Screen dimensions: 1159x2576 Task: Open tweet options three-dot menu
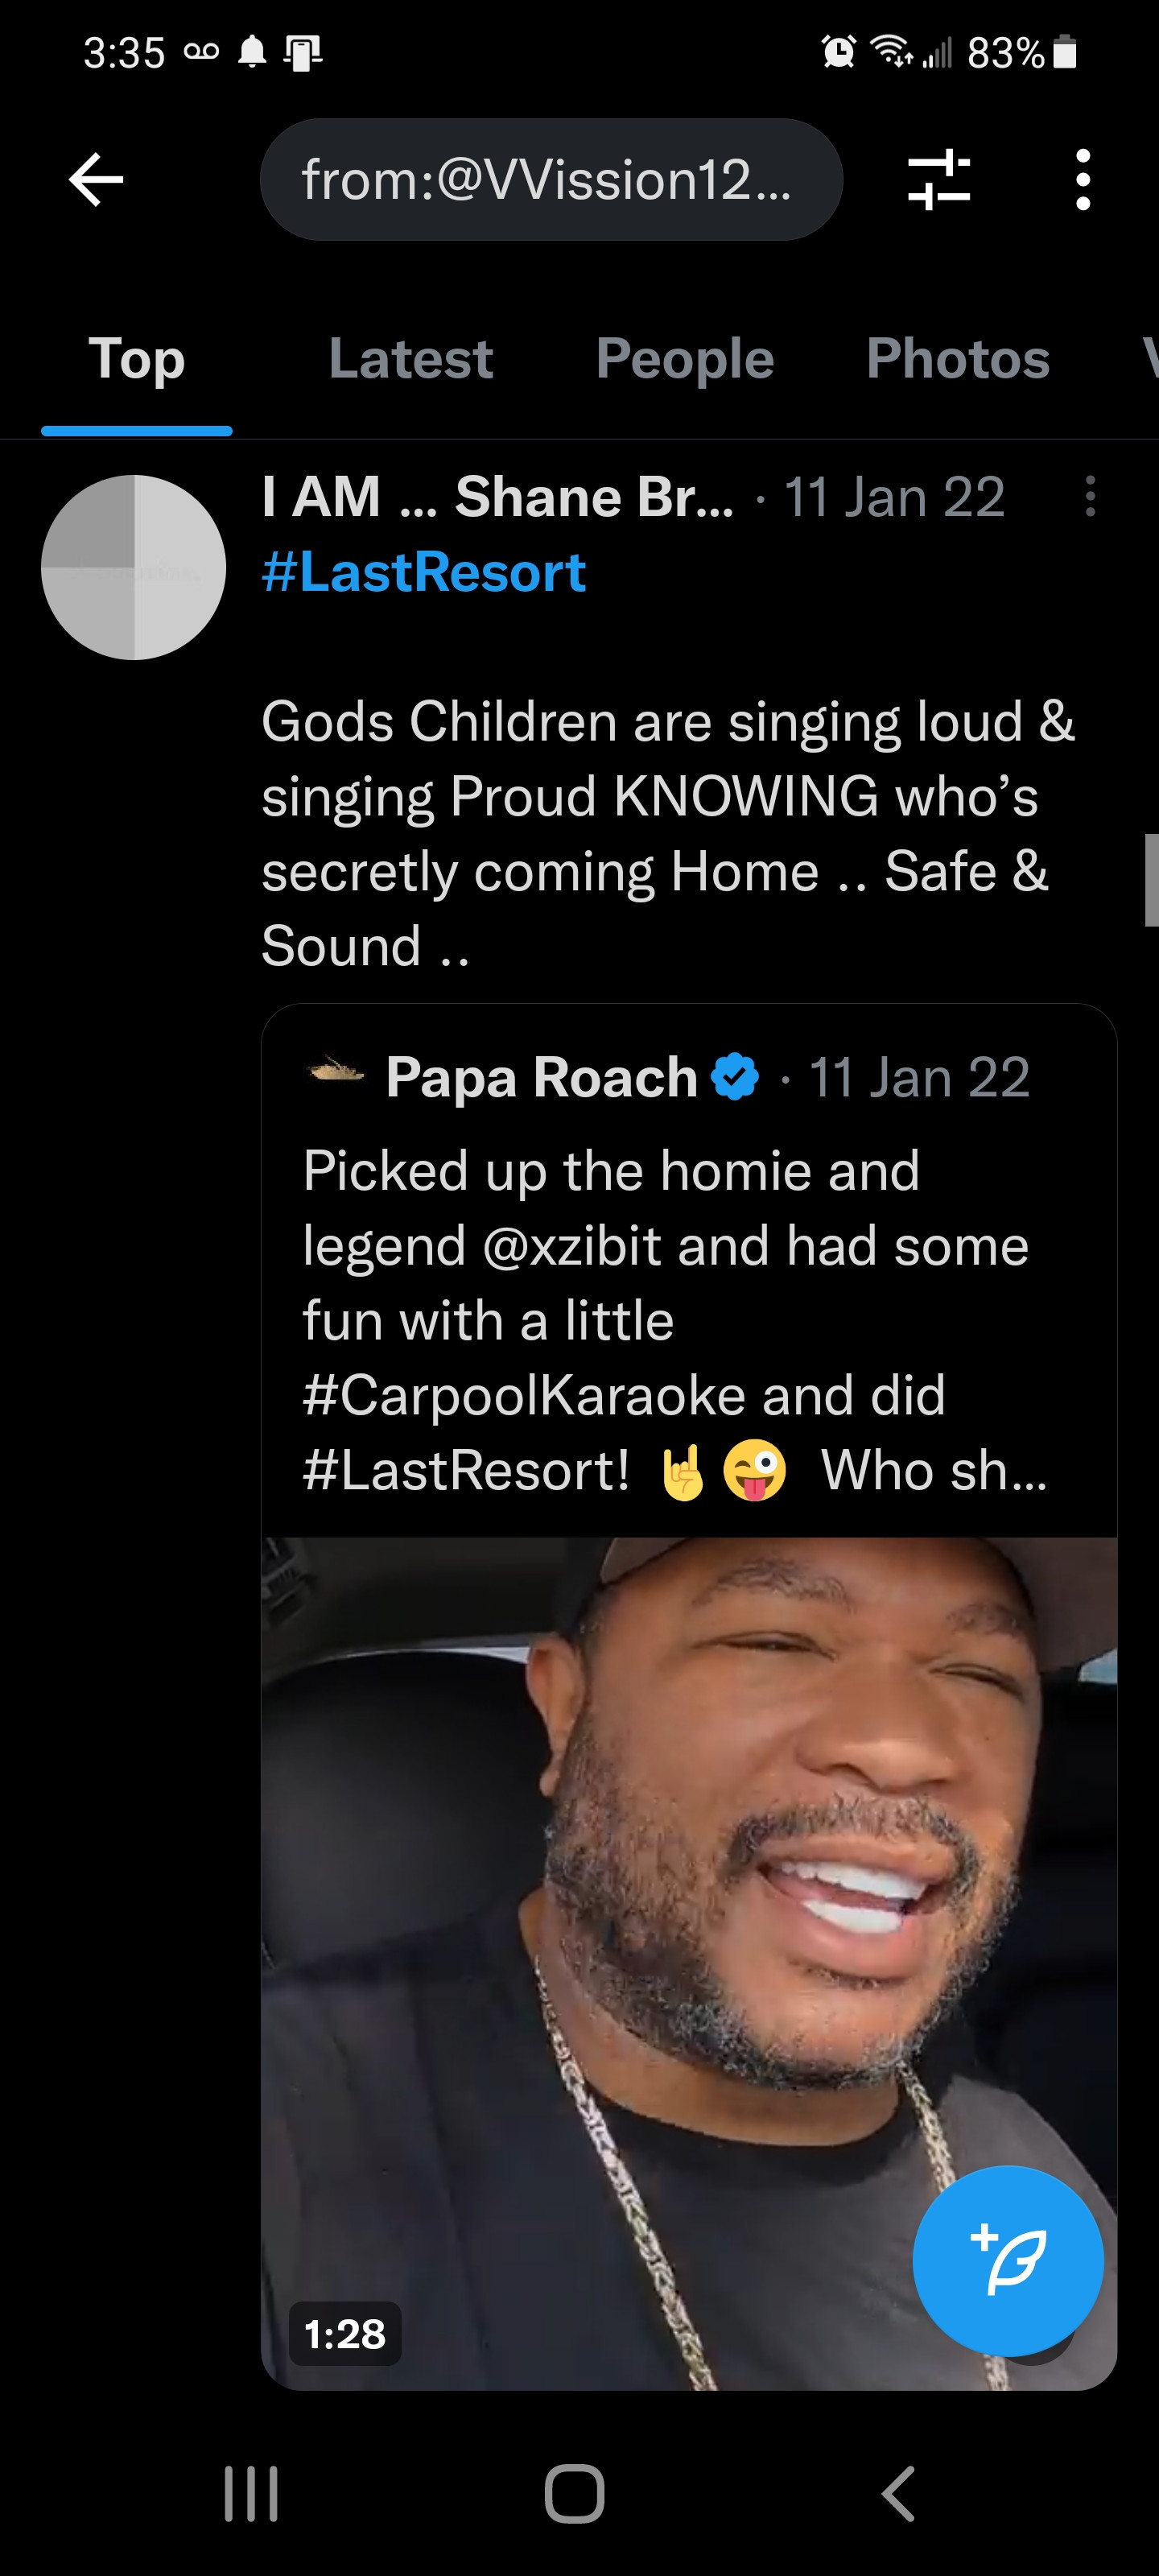[x=1089, y=496]
